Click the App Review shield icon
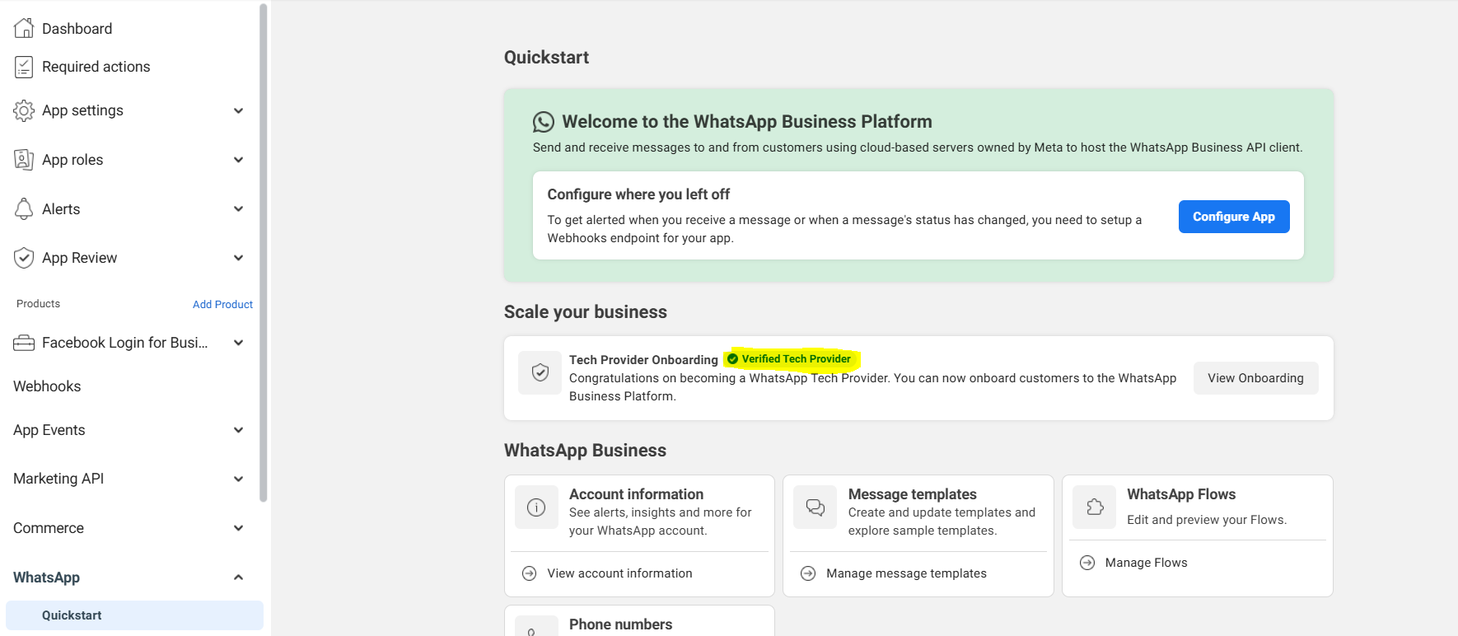This screenshot has height=636, width=1458. pos(24,258)
